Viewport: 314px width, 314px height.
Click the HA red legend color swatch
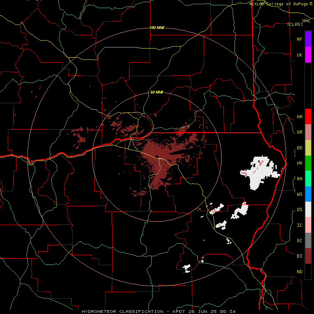(308, 117)
